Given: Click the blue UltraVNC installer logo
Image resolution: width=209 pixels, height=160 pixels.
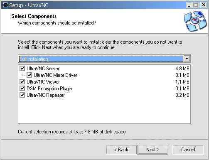Looking at the screenshot, I should (195, 21).
